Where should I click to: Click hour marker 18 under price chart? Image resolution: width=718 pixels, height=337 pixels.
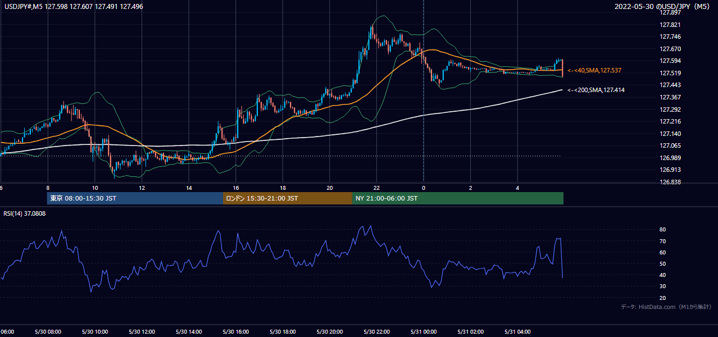[x=283, y=188]
